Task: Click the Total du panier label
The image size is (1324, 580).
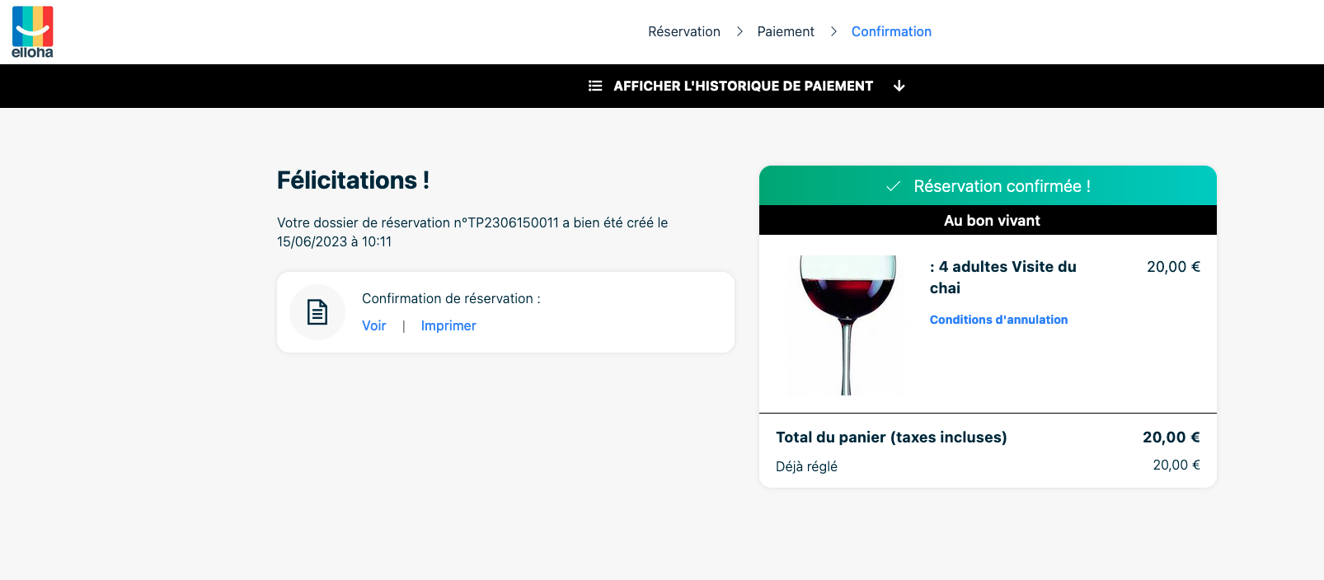Action: click(891, 437)
